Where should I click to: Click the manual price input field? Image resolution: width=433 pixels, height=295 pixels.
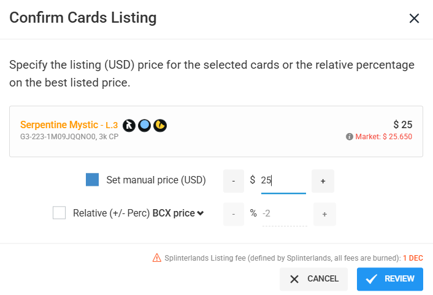point(283,181)
